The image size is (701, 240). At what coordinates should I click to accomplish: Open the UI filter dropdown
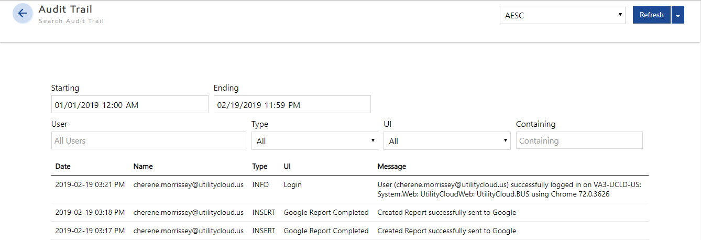tap(447, 140)
